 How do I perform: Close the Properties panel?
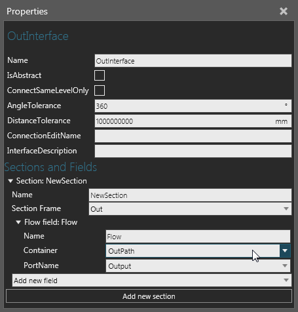284,11
